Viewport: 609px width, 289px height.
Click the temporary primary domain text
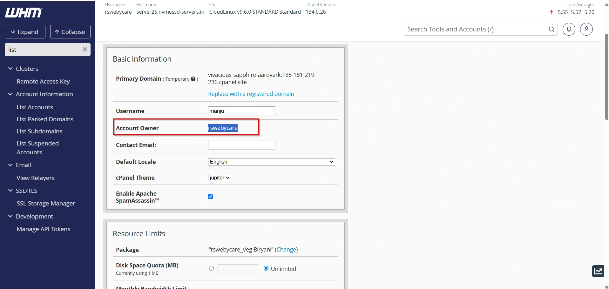tap(262, 78)
